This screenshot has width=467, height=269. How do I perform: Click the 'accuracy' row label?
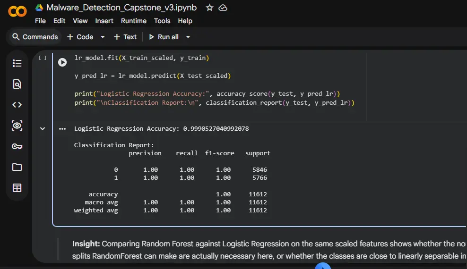(x=103, y=194)
